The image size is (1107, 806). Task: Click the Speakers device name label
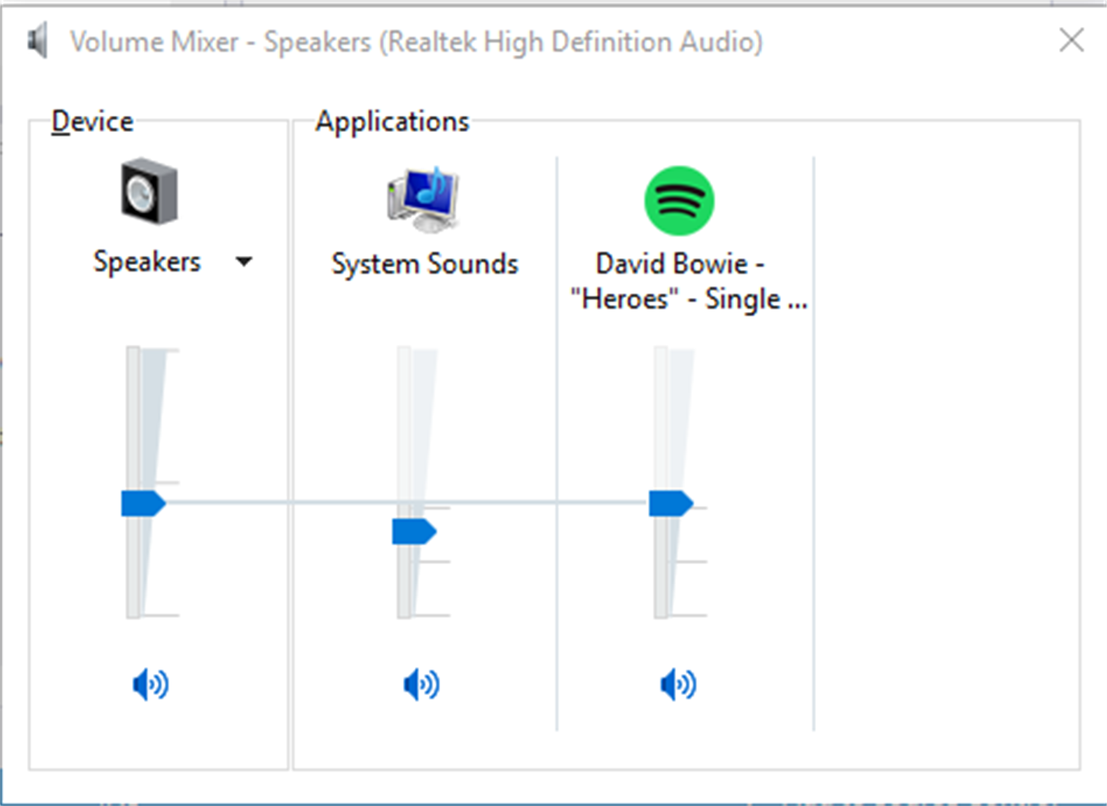pos(147,262)
